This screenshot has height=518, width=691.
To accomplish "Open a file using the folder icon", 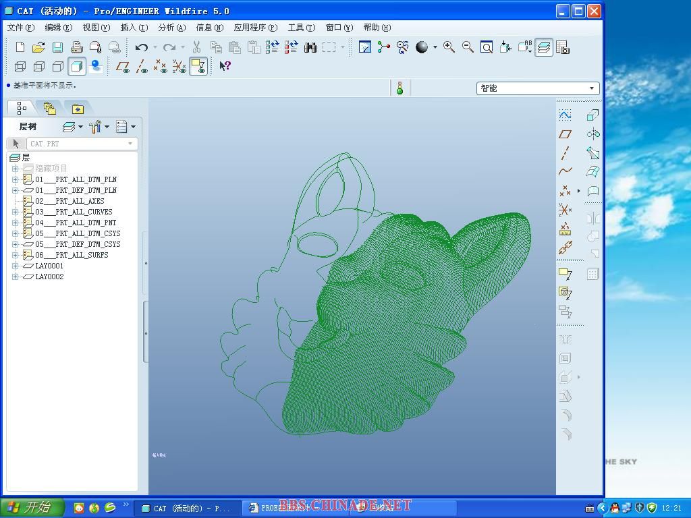I will [x=38, y=47].
